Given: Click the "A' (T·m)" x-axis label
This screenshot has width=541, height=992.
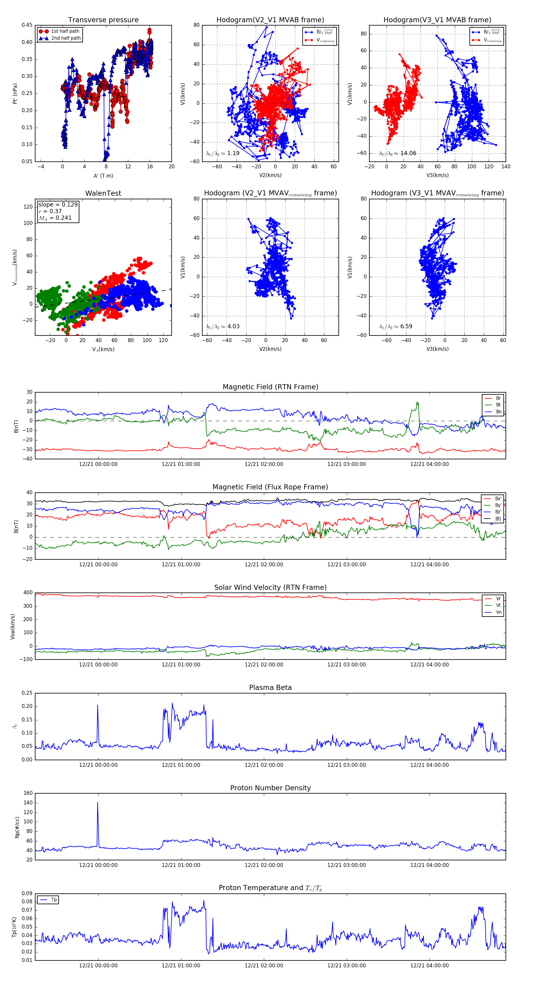Looking at the screenshot, I should click(x=103, y=176).
